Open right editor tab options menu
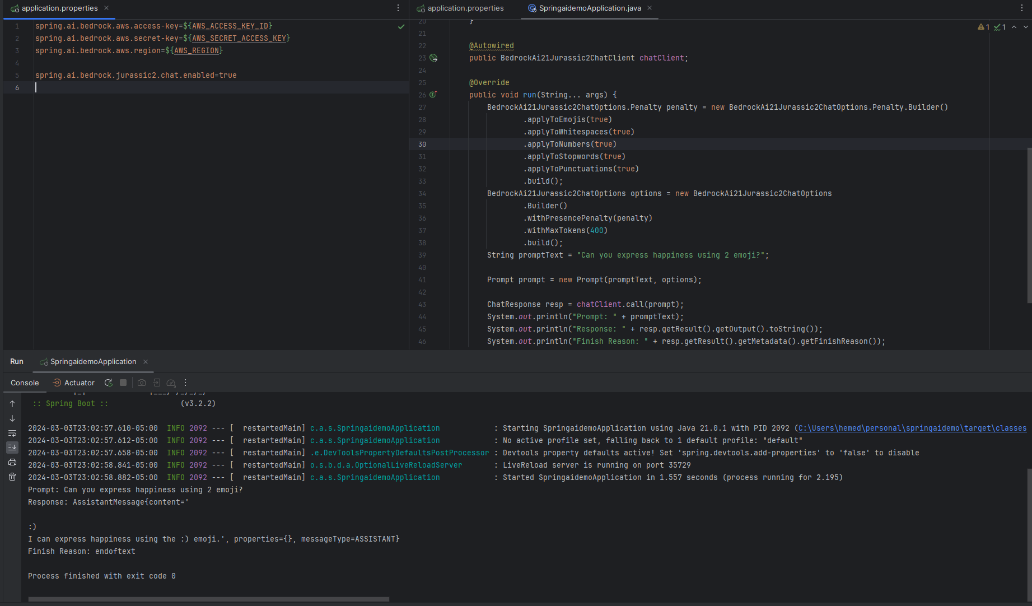Screen dimensions: 1032x606 1022,8
